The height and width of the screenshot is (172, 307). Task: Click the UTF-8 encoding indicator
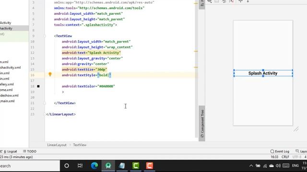[x=297, y=157]
